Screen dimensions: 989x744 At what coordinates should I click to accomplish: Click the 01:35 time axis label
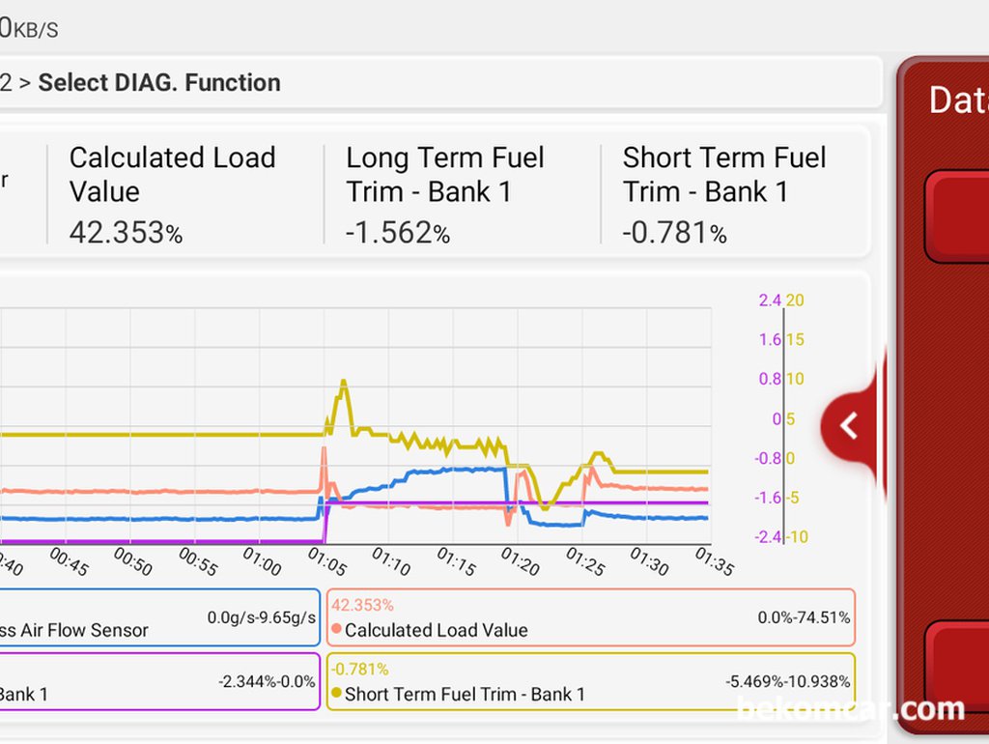click(714, 561)
